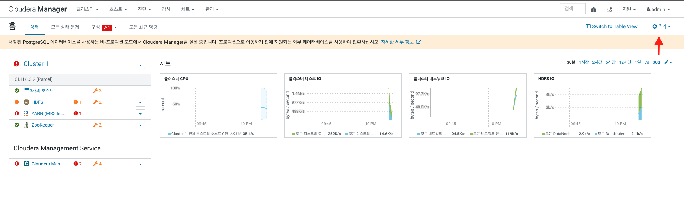
Task: Open the HDFS service link
Action: (x=37, y=102)
